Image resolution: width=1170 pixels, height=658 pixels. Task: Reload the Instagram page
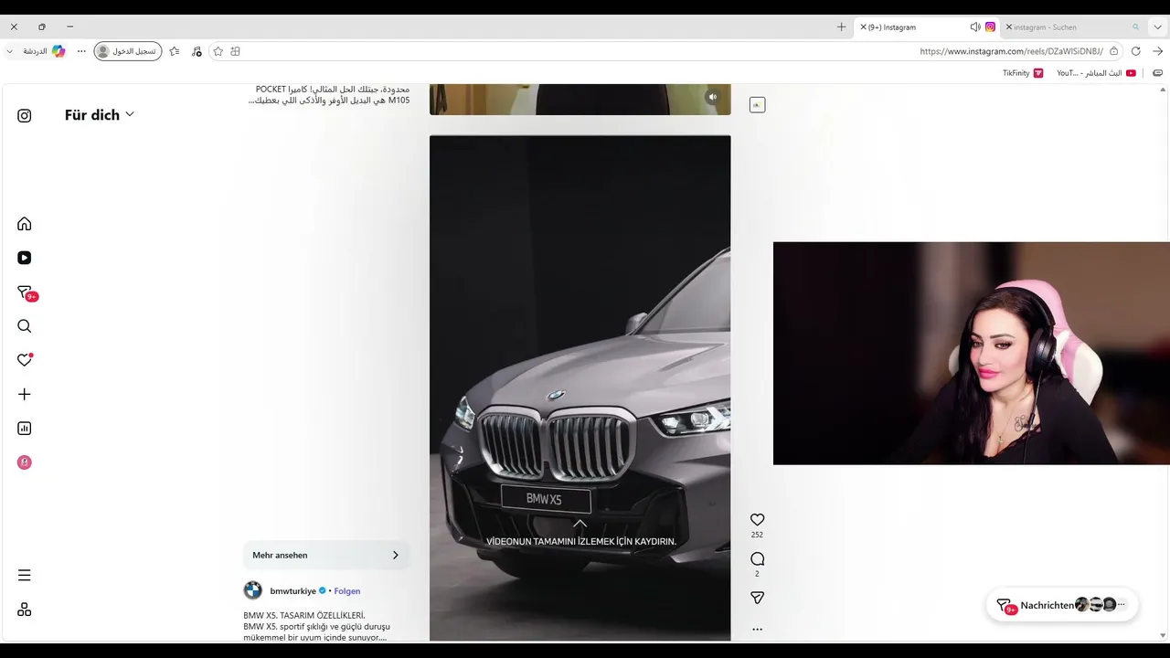pyautogui.click(x=1135, y=51)
